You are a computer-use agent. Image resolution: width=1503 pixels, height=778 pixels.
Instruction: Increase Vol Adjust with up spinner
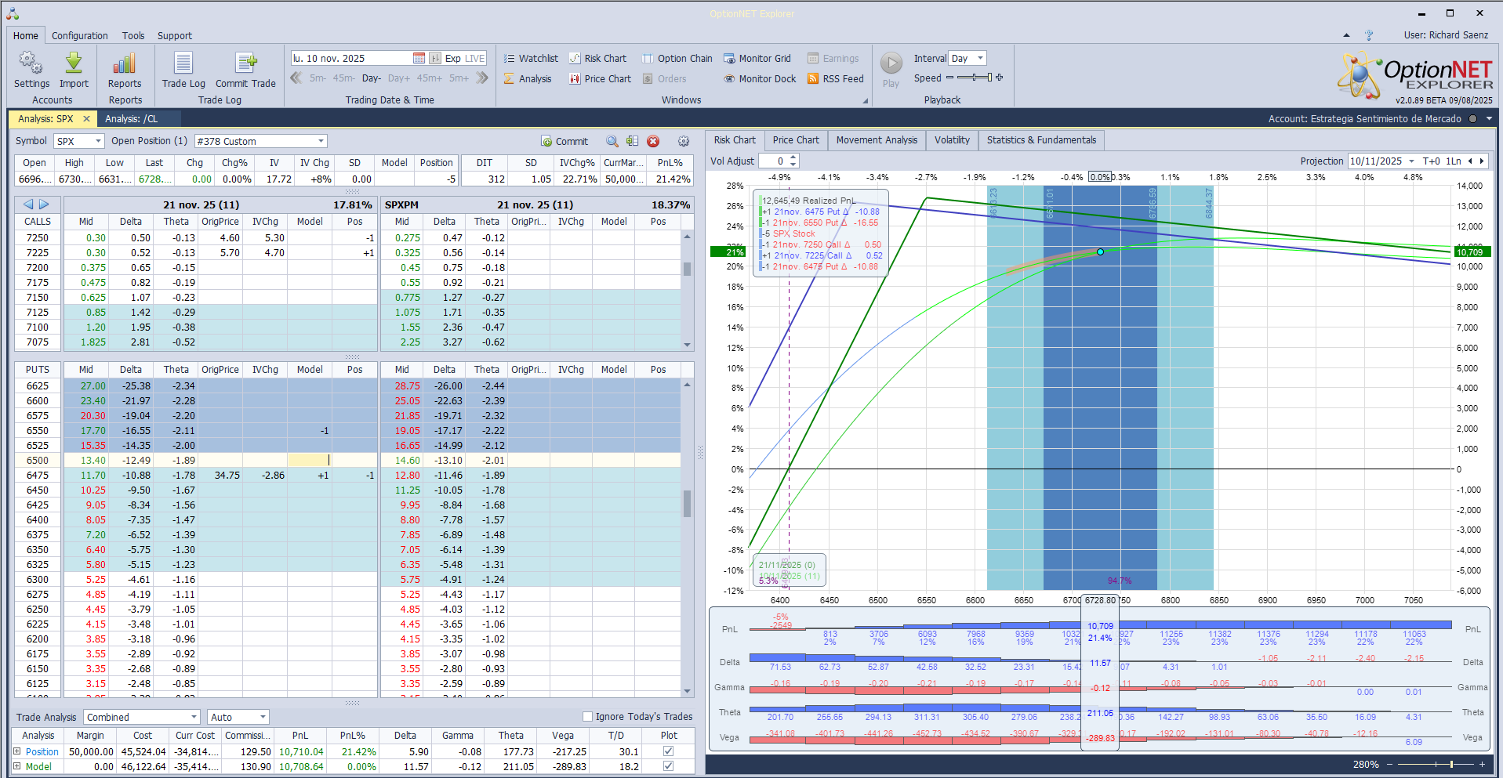tap(793, 157)
